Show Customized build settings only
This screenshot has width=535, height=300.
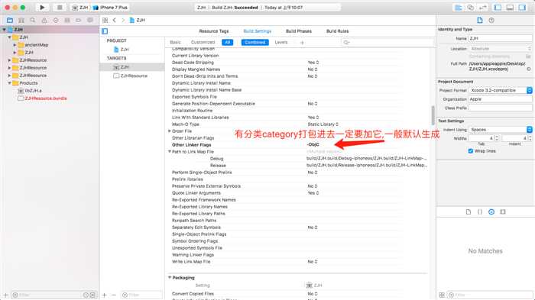203,42
